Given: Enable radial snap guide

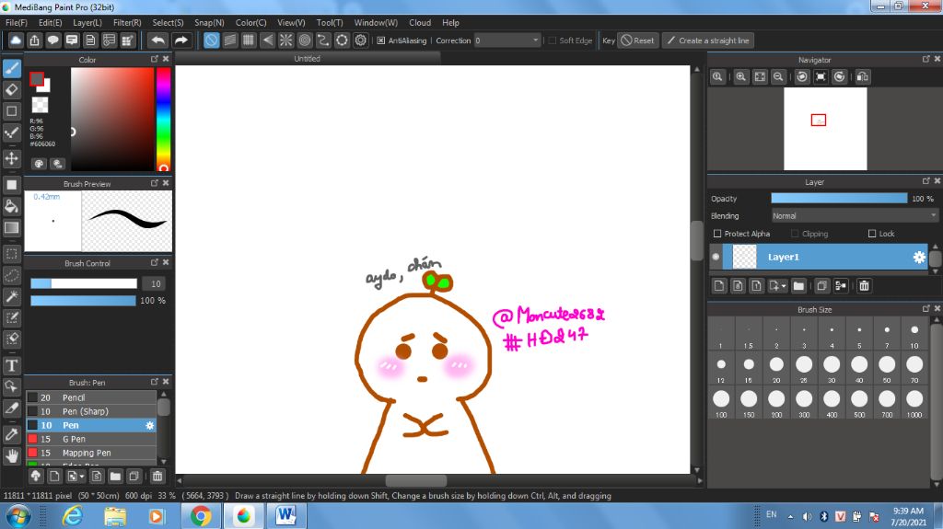Looking at the screenshot, I should [x=285, y=40].
